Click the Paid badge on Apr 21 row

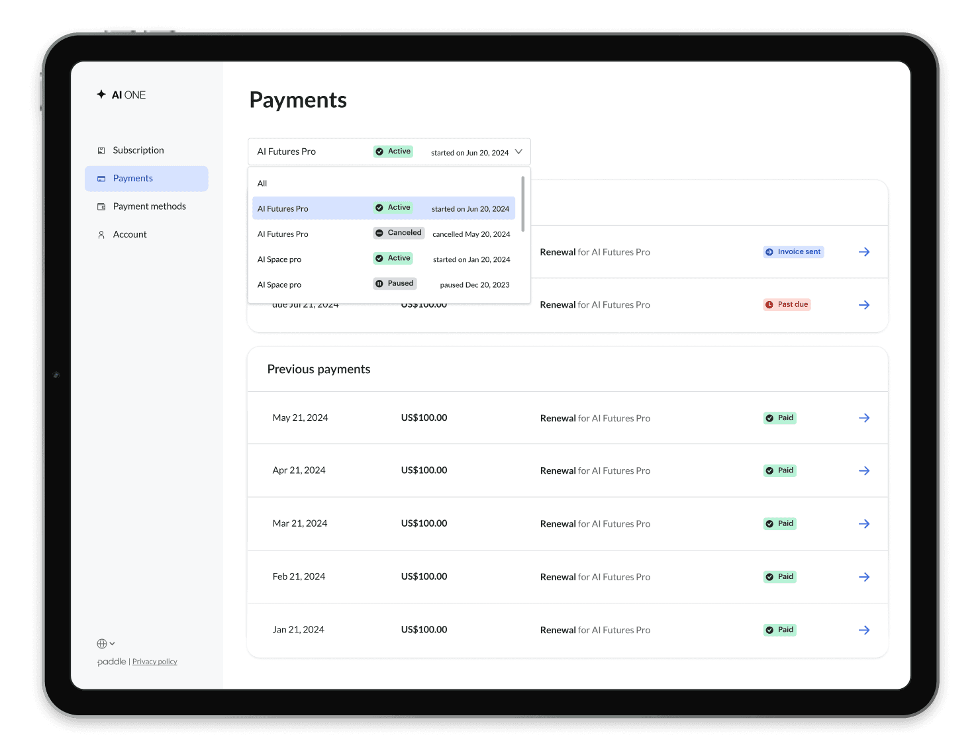coord(779,470)
